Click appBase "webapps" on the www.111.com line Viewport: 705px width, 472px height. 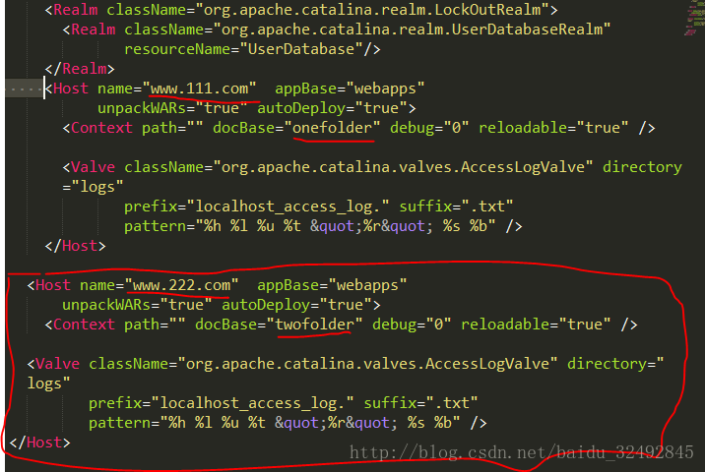(x=385, y=88)
